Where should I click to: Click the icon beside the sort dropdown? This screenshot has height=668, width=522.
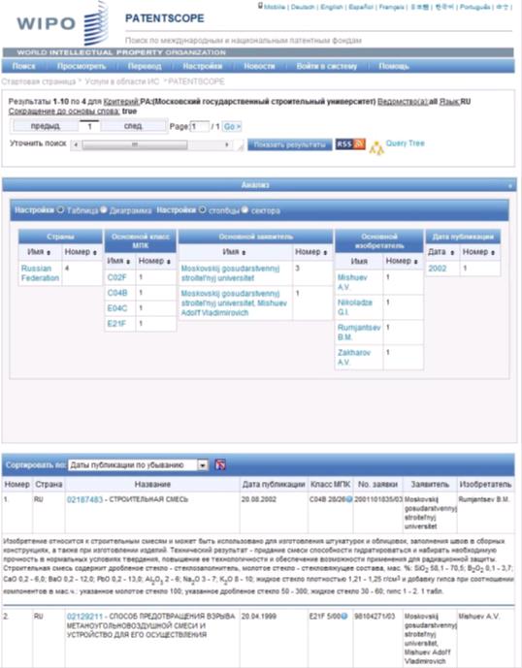point(220,464)
